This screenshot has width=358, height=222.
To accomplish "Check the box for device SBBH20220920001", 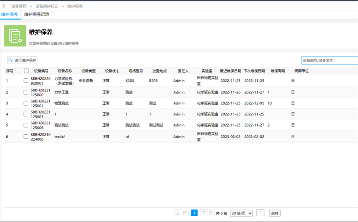I will [x=26, y=81].
